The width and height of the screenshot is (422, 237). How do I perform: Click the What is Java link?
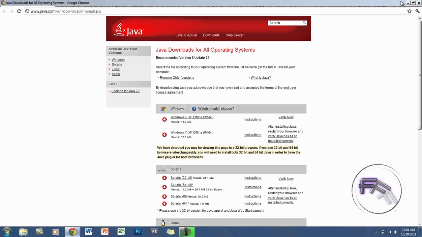[261, 78]
